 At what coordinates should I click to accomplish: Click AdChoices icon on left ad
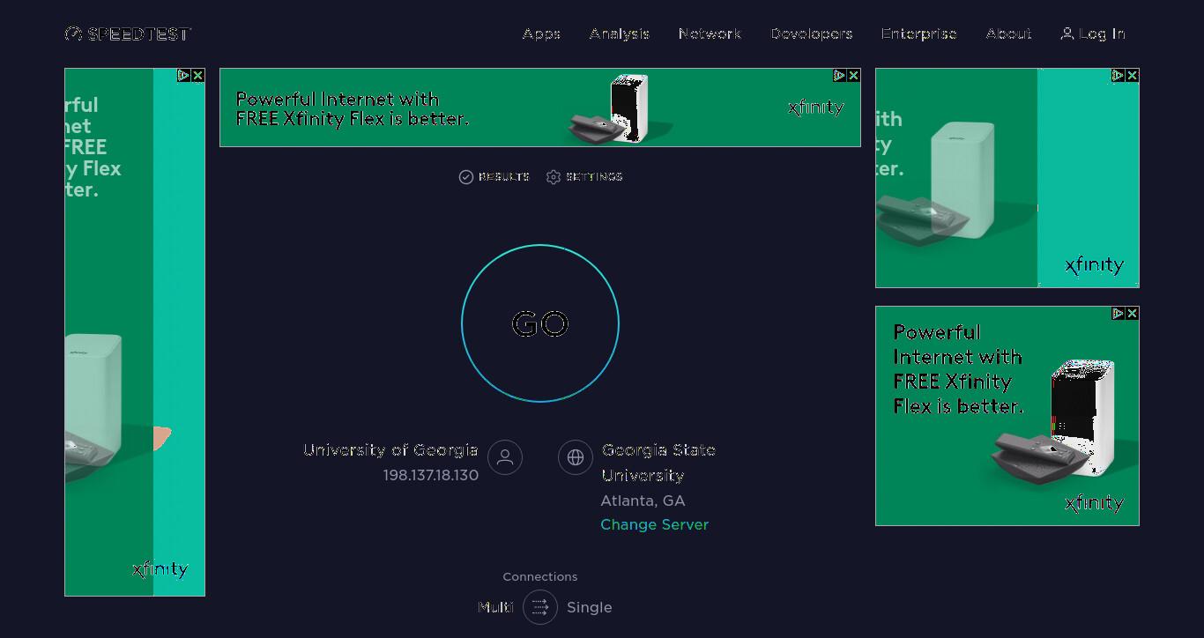[183, 76]
